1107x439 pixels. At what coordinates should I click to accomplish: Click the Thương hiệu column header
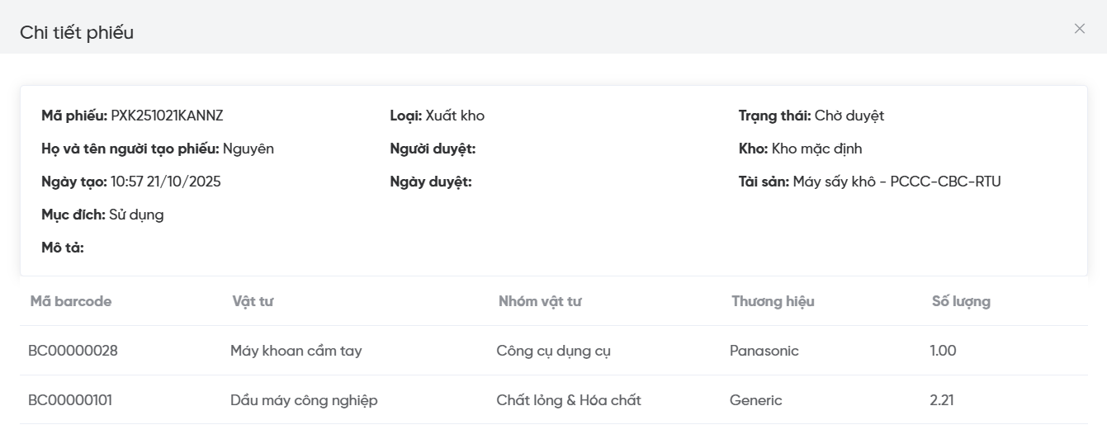tap(773, 301)
